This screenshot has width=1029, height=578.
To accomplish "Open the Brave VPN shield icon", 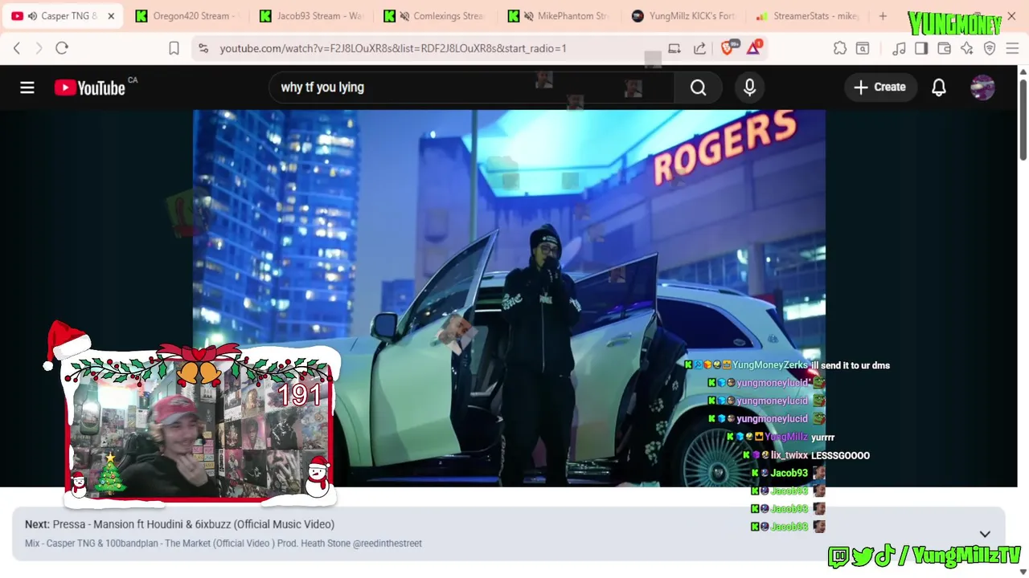I will (x=990, y=48).
